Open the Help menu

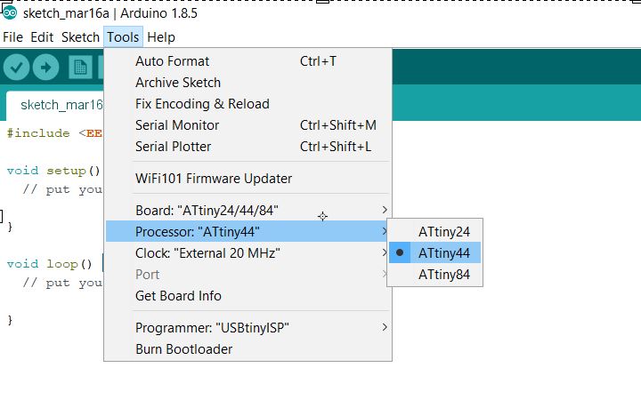161,37
